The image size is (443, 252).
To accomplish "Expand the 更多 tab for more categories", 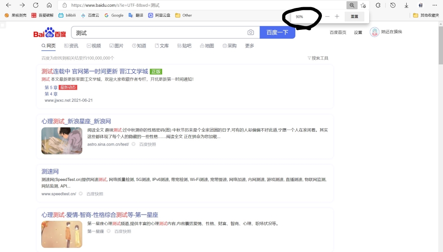I will click(x=249, y=46).
